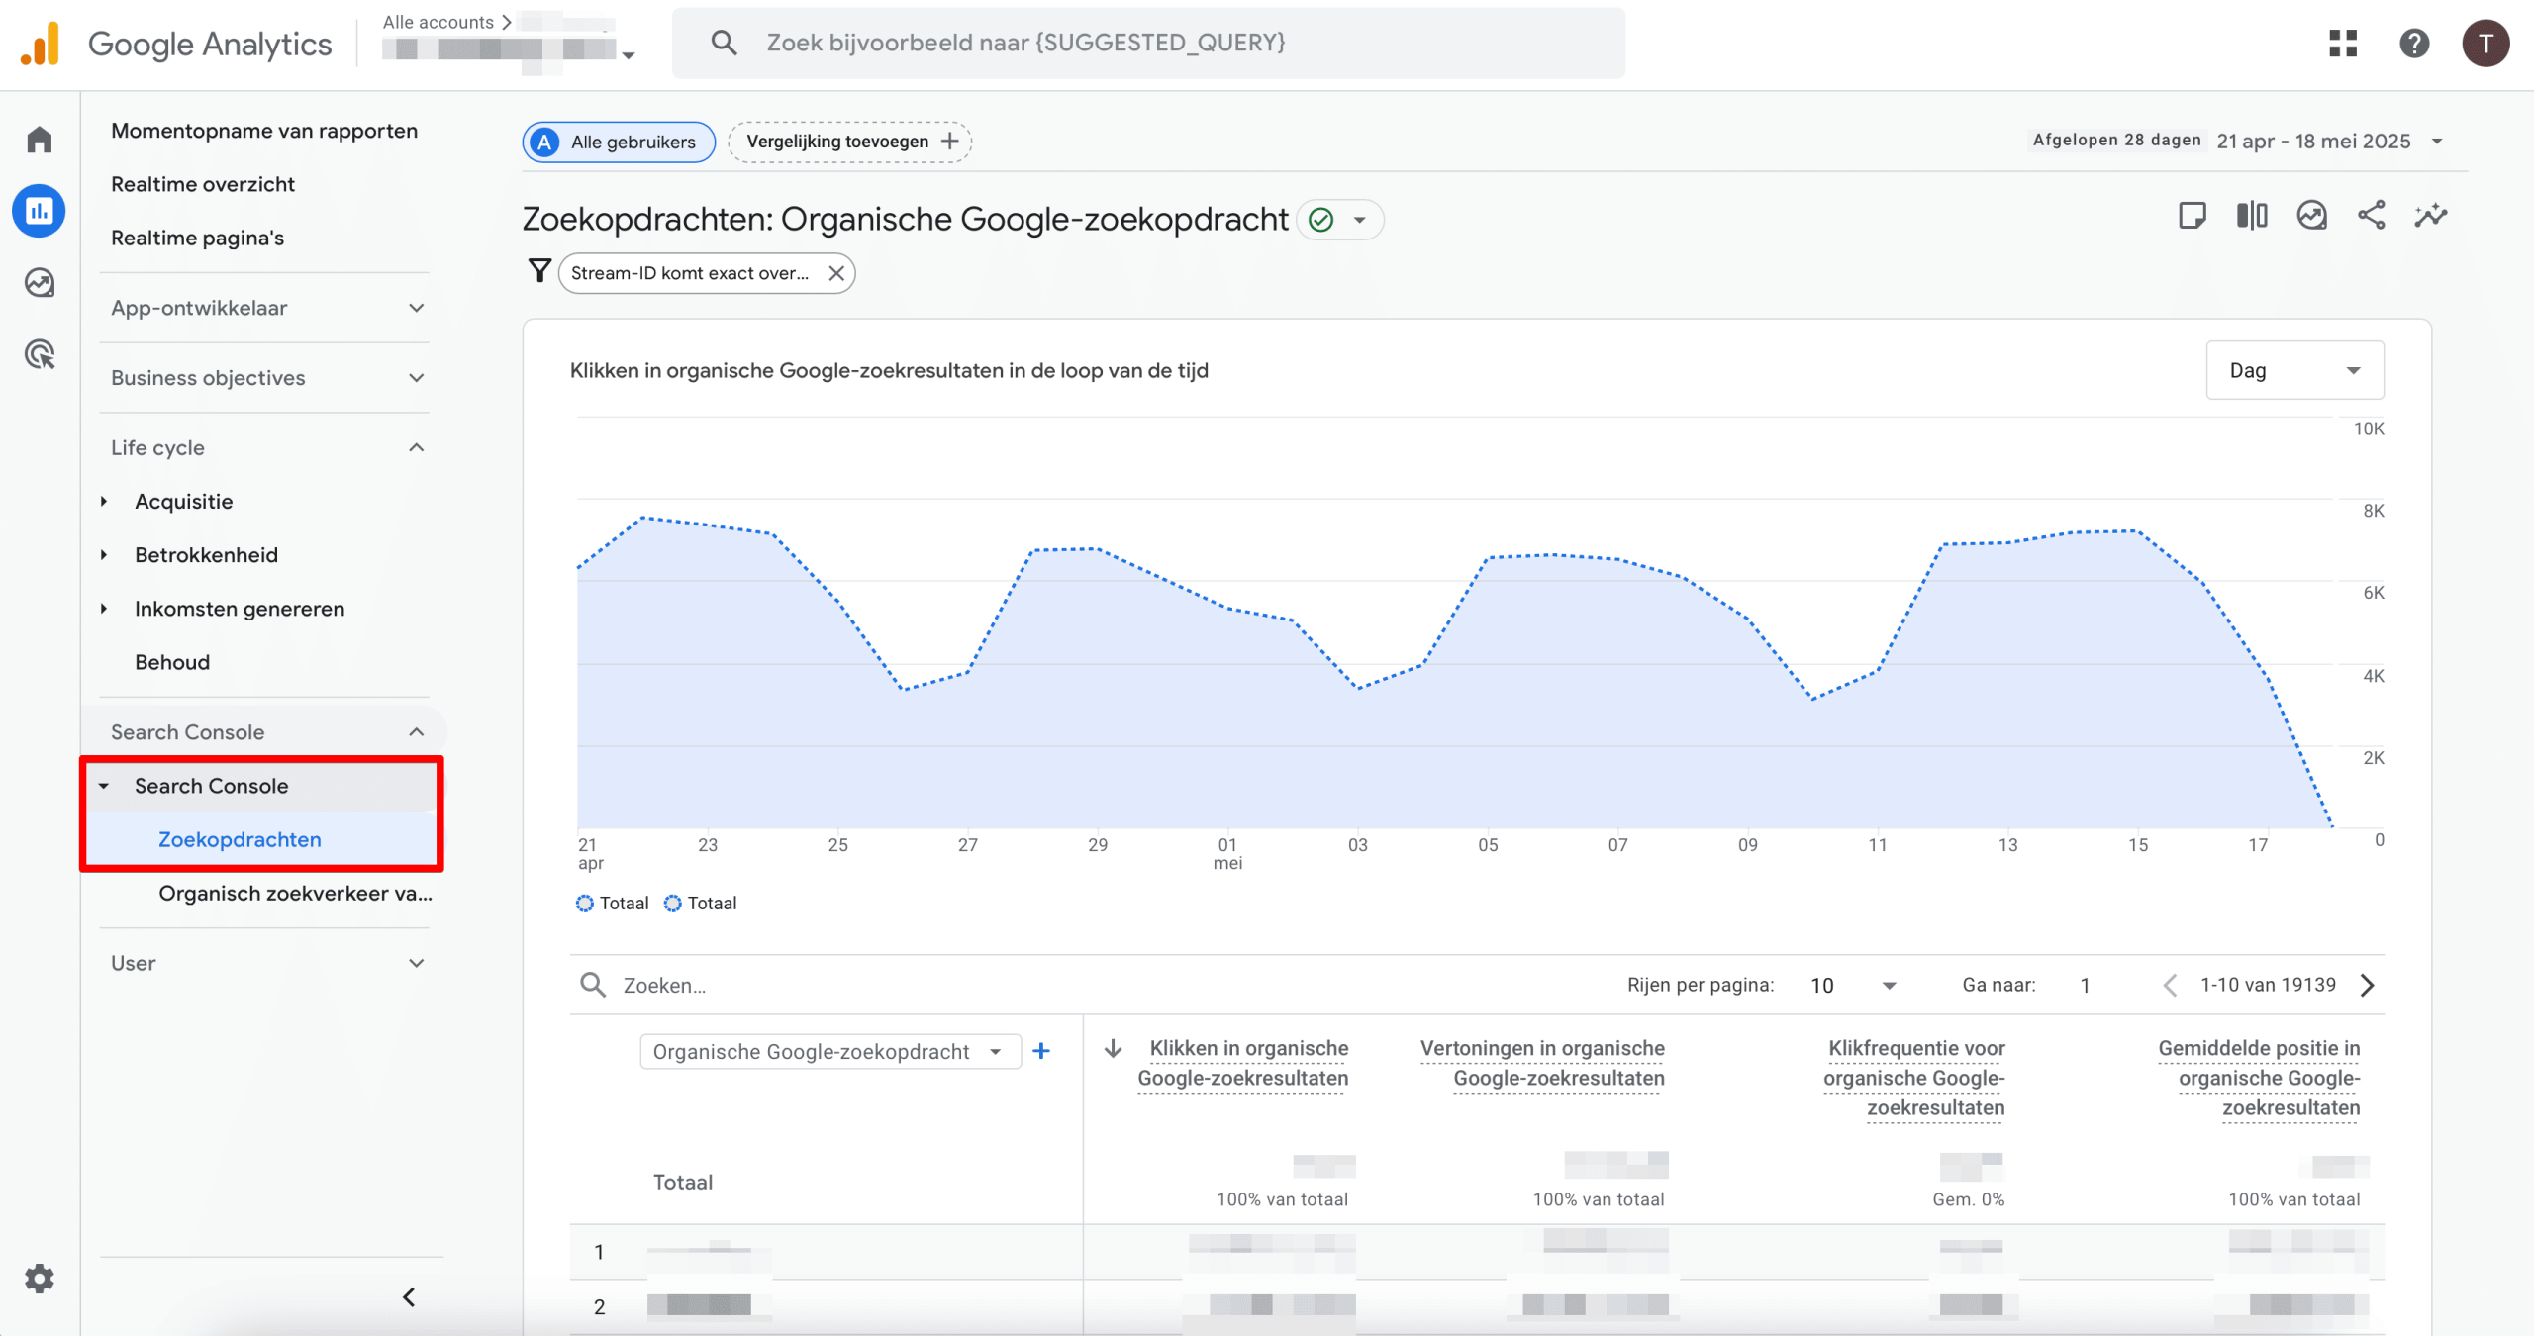Open the Admin settings gear icon

(x=40, y=1279)
